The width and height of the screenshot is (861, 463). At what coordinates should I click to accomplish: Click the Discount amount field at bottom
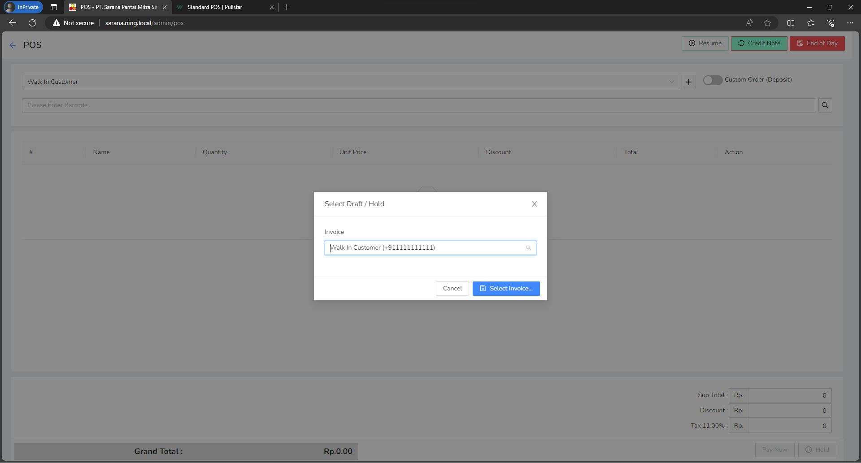789,411
